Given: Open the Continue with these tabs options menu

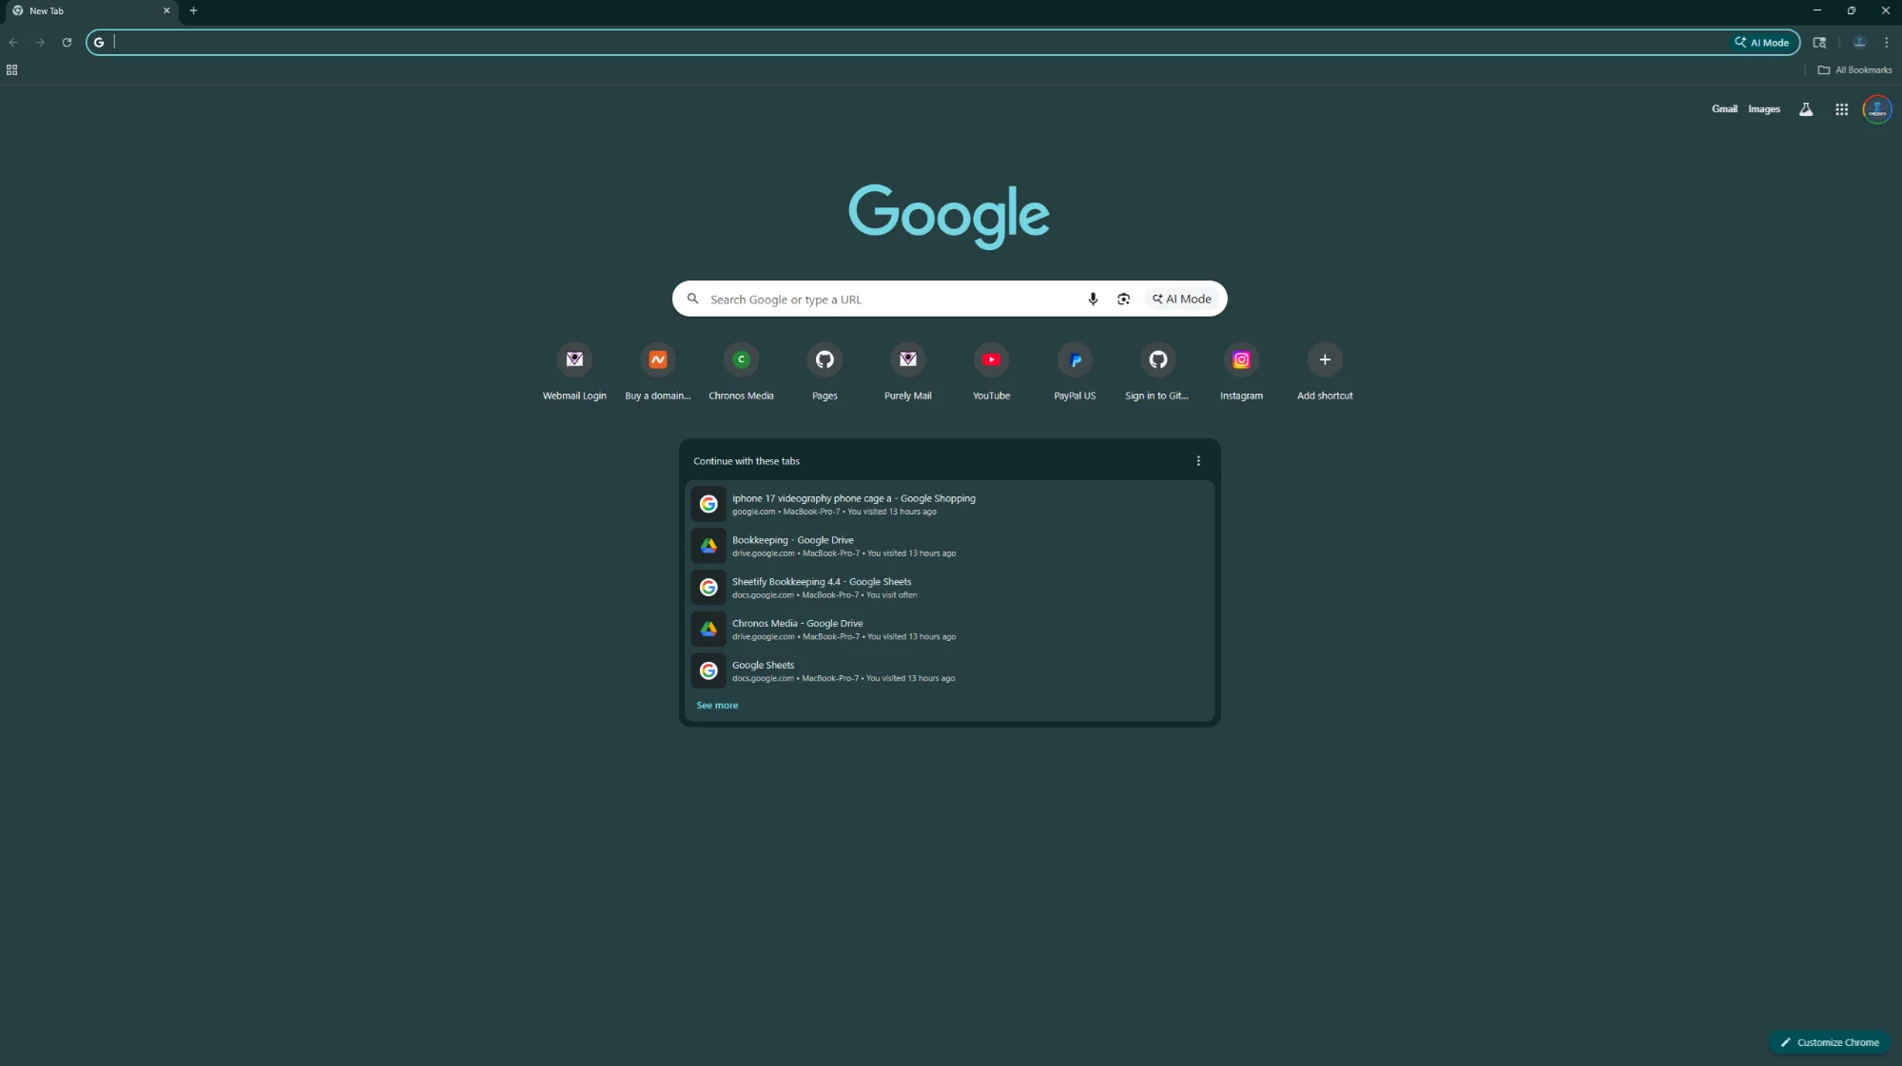Looking at the screenshot, I should pyautogui.click(x=1197, y=461).
